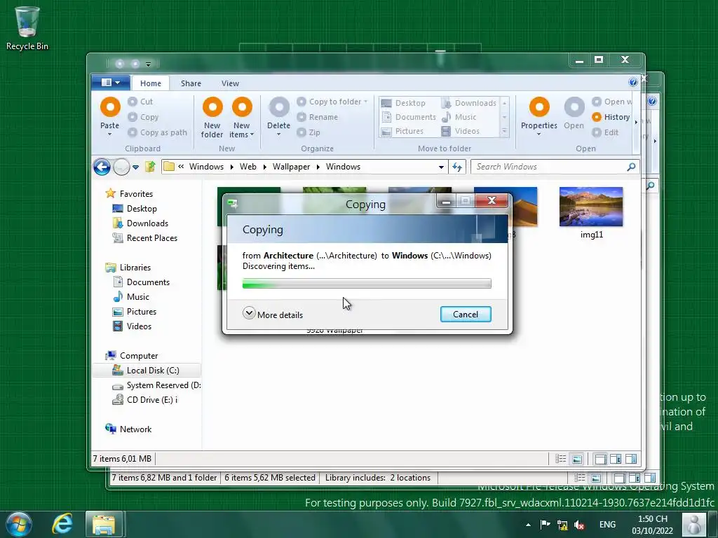The image size is (718, 538).
Task: Click the Wallpaper breadcrumb segment
Action: 291,167
